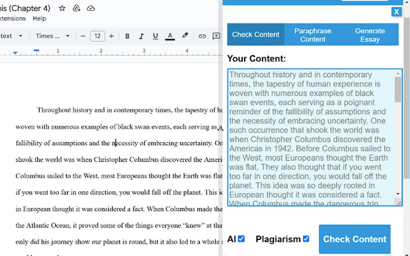The width and height of the screenshot is (410, 256).
Task: Switch to the Generate Essay tab
Action: pos(370,35)
